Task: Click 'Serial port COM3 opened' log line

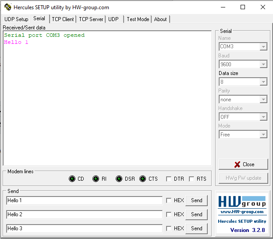Action: (44, 35)
